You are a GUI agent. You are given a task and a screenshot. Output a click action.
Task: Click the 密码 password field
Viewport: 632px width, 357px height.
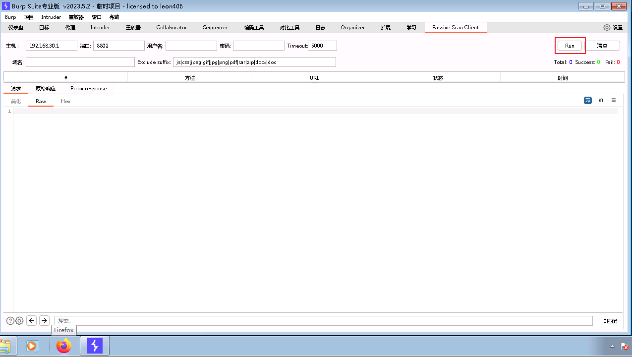tap(259, 46)
